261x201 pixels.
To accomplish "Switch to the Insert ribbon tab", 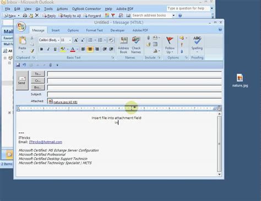I will 56,30.
